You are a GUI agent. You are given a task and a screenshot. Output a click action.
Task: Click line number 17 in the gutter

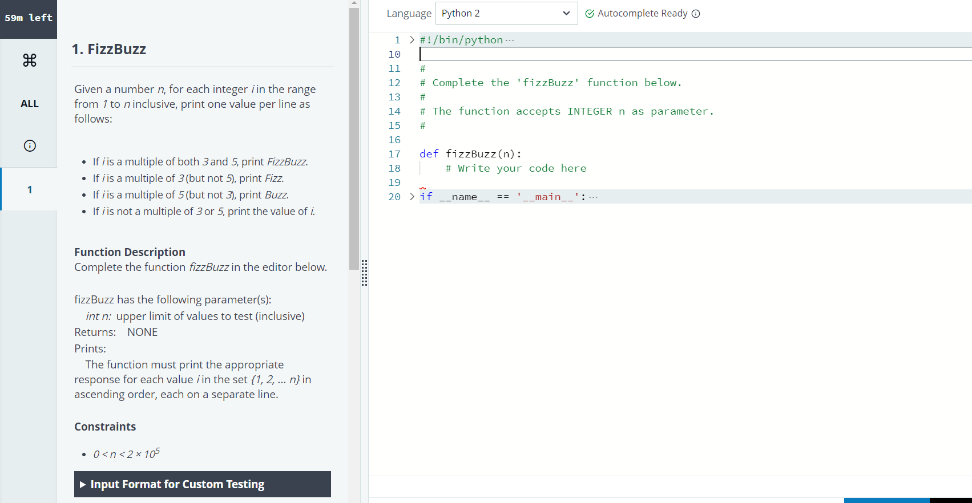[394, 154]
